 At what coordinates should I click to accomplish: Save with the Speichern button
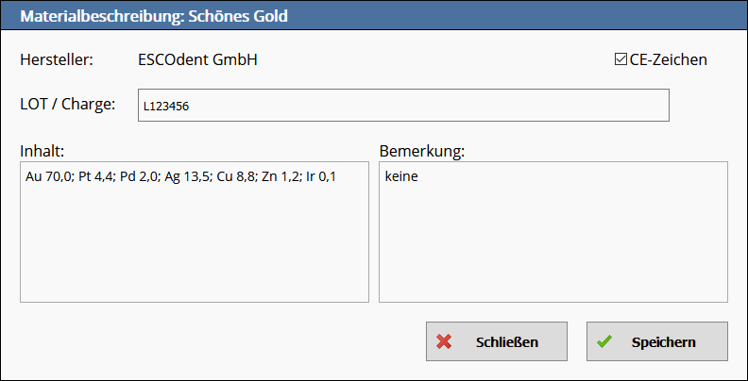657,341
